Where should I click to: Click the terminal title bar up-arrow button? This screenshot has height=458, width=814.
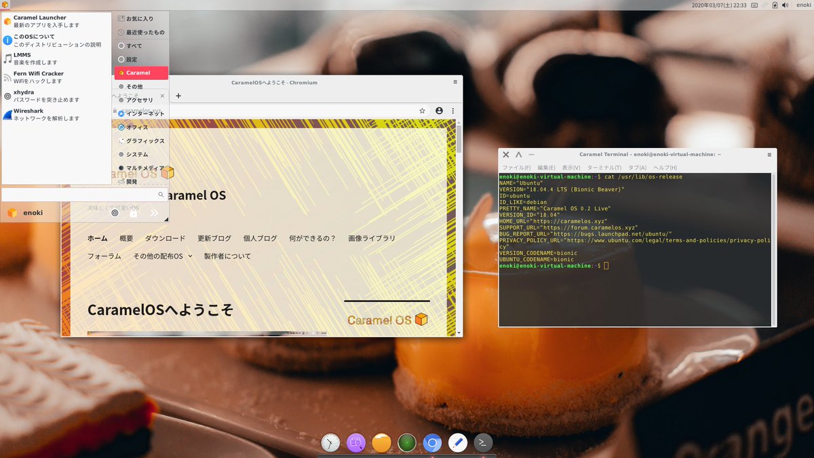point(519,155)
